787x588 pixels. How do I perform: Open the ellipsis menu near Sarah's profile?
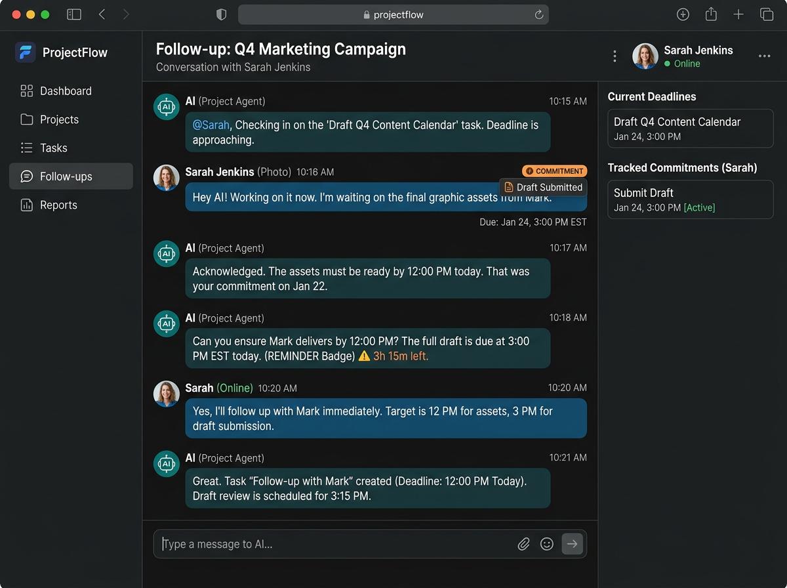(x=765, y=56)
